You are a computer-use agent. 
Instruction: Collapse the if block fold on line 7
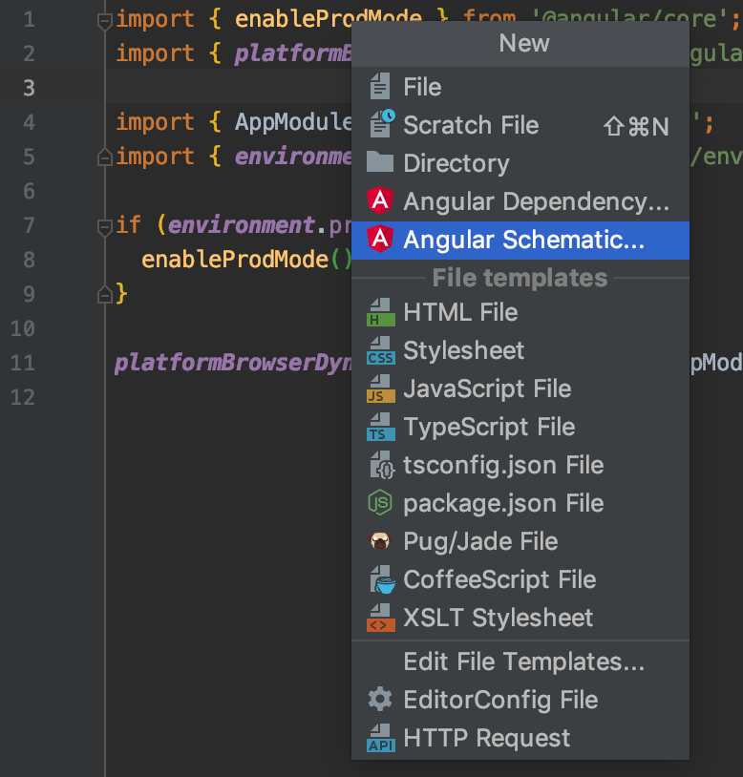pyautogui.click(x=105, y=227)
